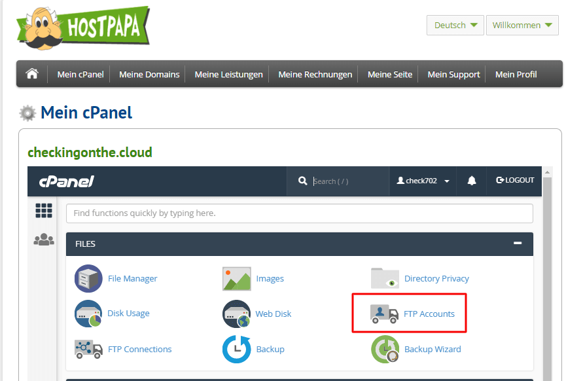Click the Find functions quickly input field
This screenshot has width=566, height=381.
(299, 213)
